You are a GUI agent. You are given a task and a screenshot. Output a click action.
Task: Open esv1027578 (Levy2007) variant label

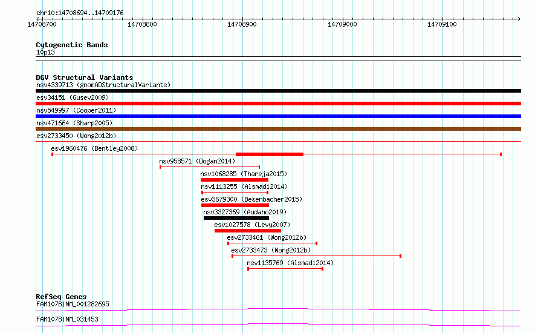point(252,225)
